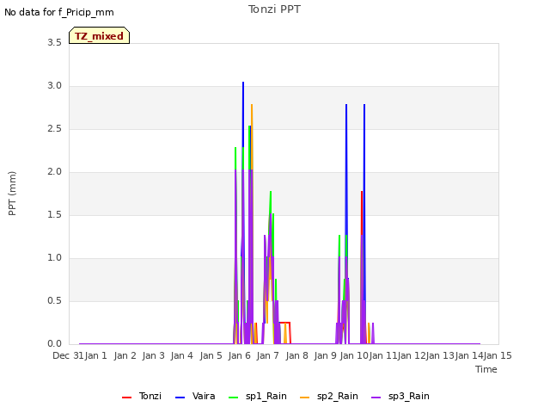Click the Jan 1 x-axis label
Viewport: 550px width, 413px height.
point(95,355)
